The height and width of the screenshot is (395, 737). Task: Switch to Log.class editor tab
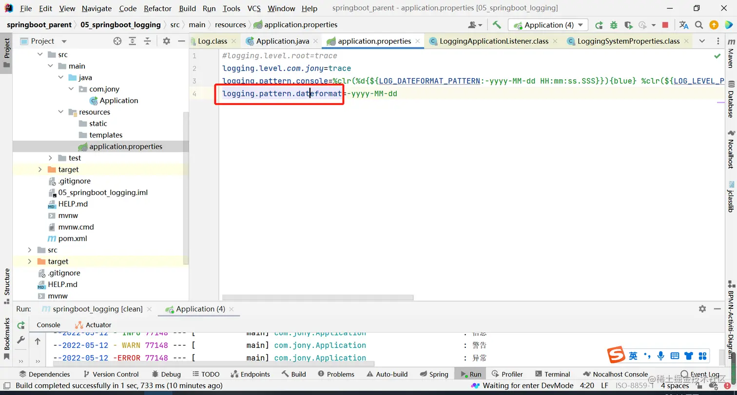click(x=213, y=41)
